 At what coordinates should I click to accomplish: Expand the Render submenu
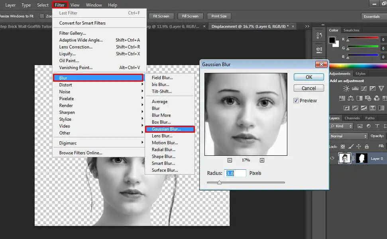[98, 106]
